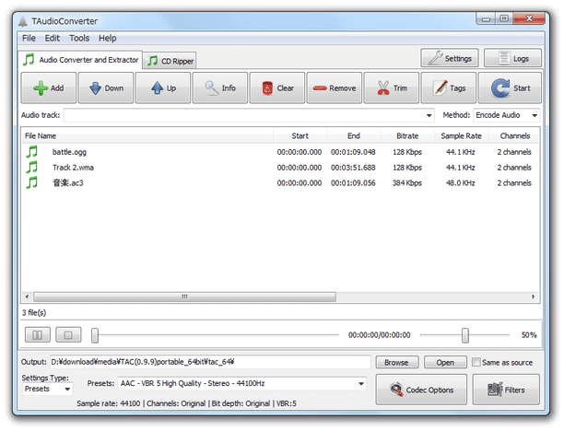This screenshot has height=431, width=564.
Task: Switch to the CD Ripper tab
Action: 170,61
